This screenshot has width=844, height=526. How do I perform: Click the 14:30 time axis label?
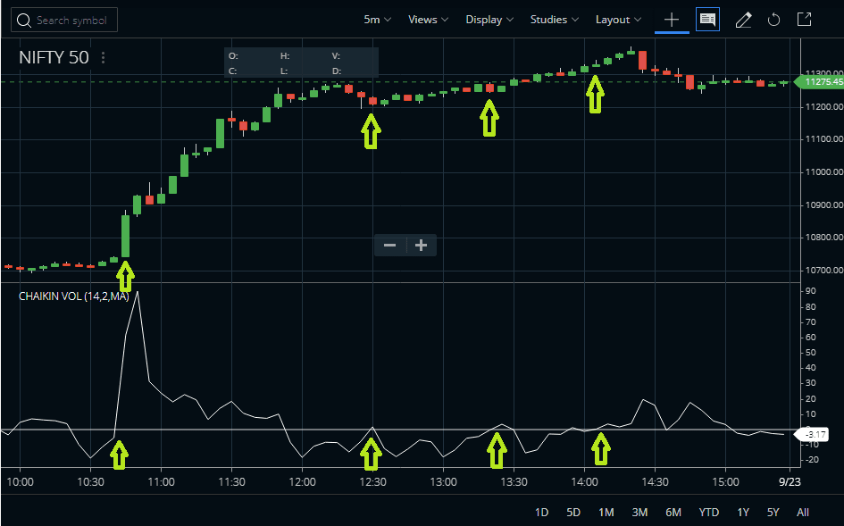pyautogui.click(x=655, y=482)
